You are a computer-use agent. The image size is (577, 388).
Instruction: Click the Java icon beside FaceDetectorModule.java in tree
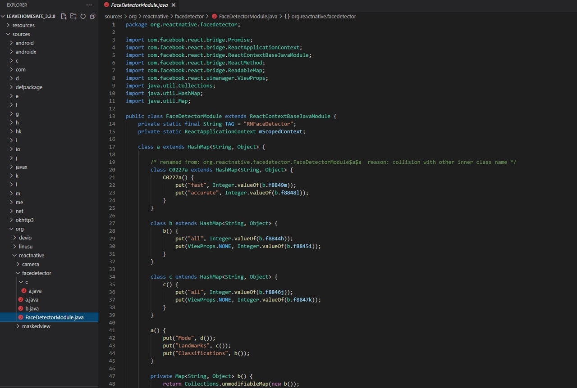pyautogui.click(x=20, y=317)
